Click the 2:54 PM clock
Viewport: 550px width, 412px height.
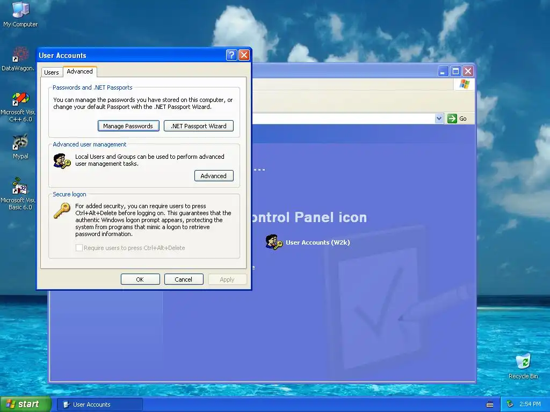click(530, 404)
